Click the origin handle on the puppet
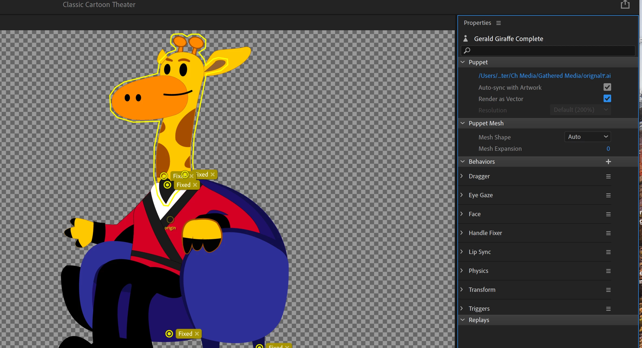This screenshot has width=642, height=348. point(170,219)
